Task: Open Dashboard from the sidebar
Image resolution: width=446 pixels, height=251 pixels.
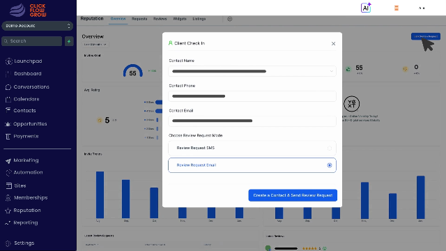Action: [24, 74]
